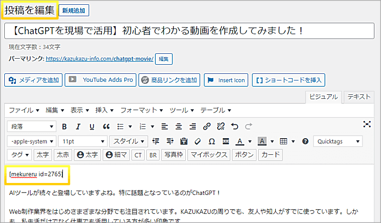
Task: Switch to the テキスト editor tab
Action: [x=359, y=97]
